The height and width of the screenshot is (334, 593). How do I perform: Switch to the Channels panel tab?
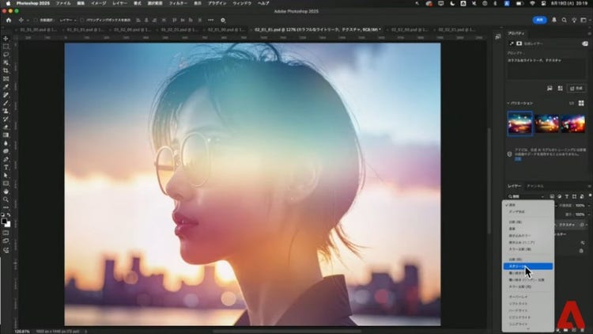click(x=535, y=185)
